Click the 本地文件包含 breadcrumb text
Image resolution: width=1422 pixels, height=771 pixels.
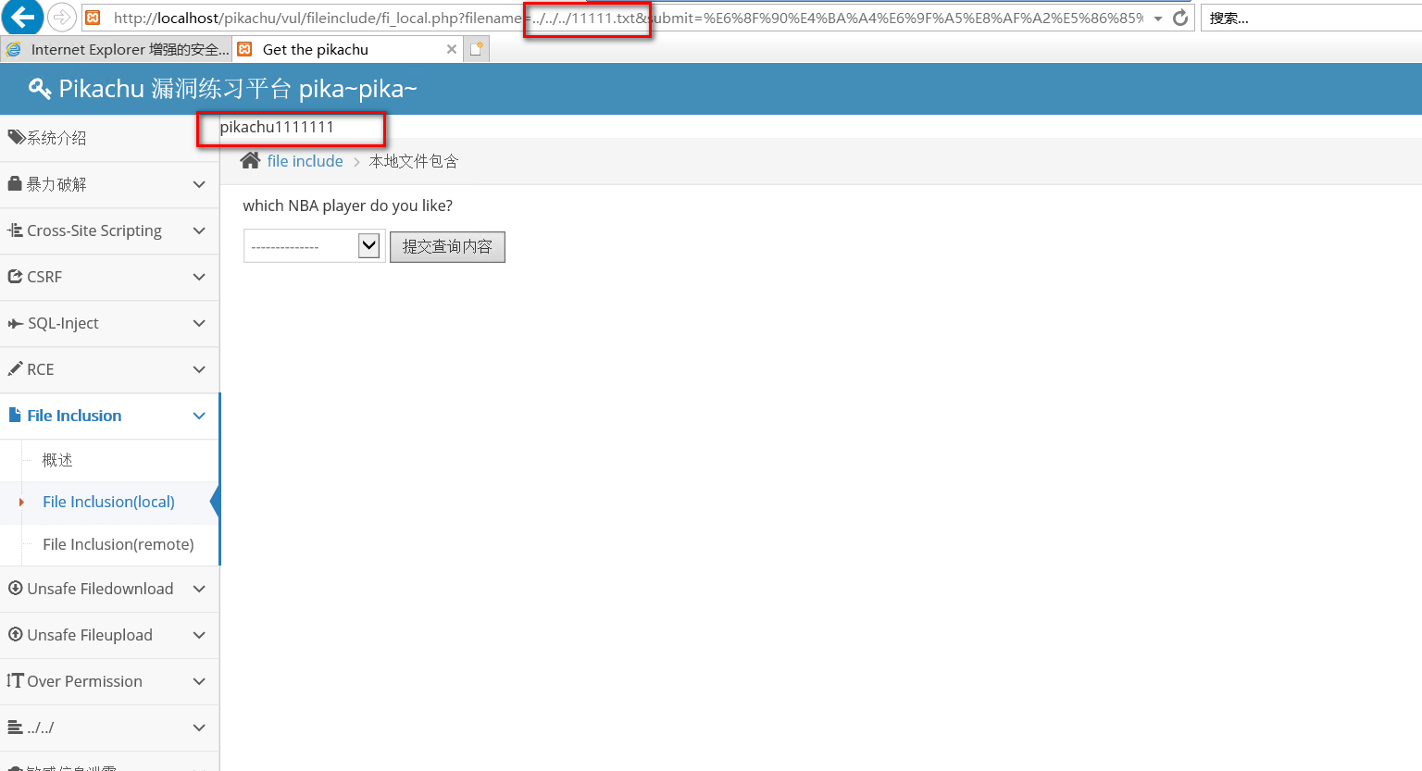tap(414, 161)
